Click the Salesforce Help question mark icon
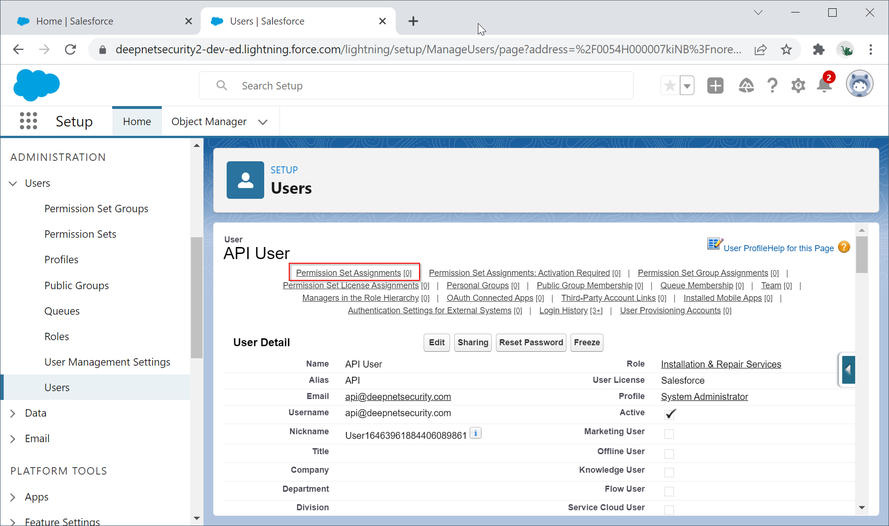This screenshot has width=889, height=526. click(772, 86)
